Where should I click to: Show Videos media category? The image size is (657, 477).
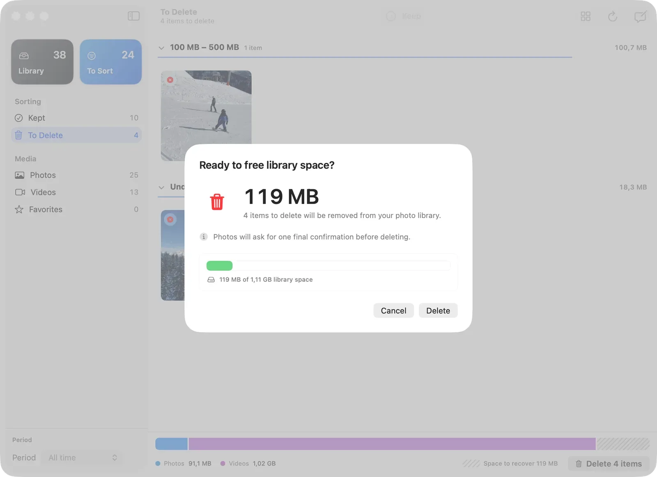(x=76, y=192)
